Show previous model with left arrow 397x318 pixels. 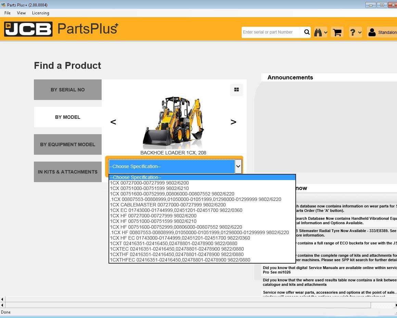click(x=113, y=122)
